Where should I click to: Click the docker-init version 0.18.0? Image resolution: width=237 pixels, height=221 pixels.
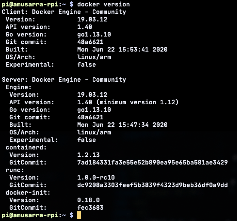[x=89, y=200]
